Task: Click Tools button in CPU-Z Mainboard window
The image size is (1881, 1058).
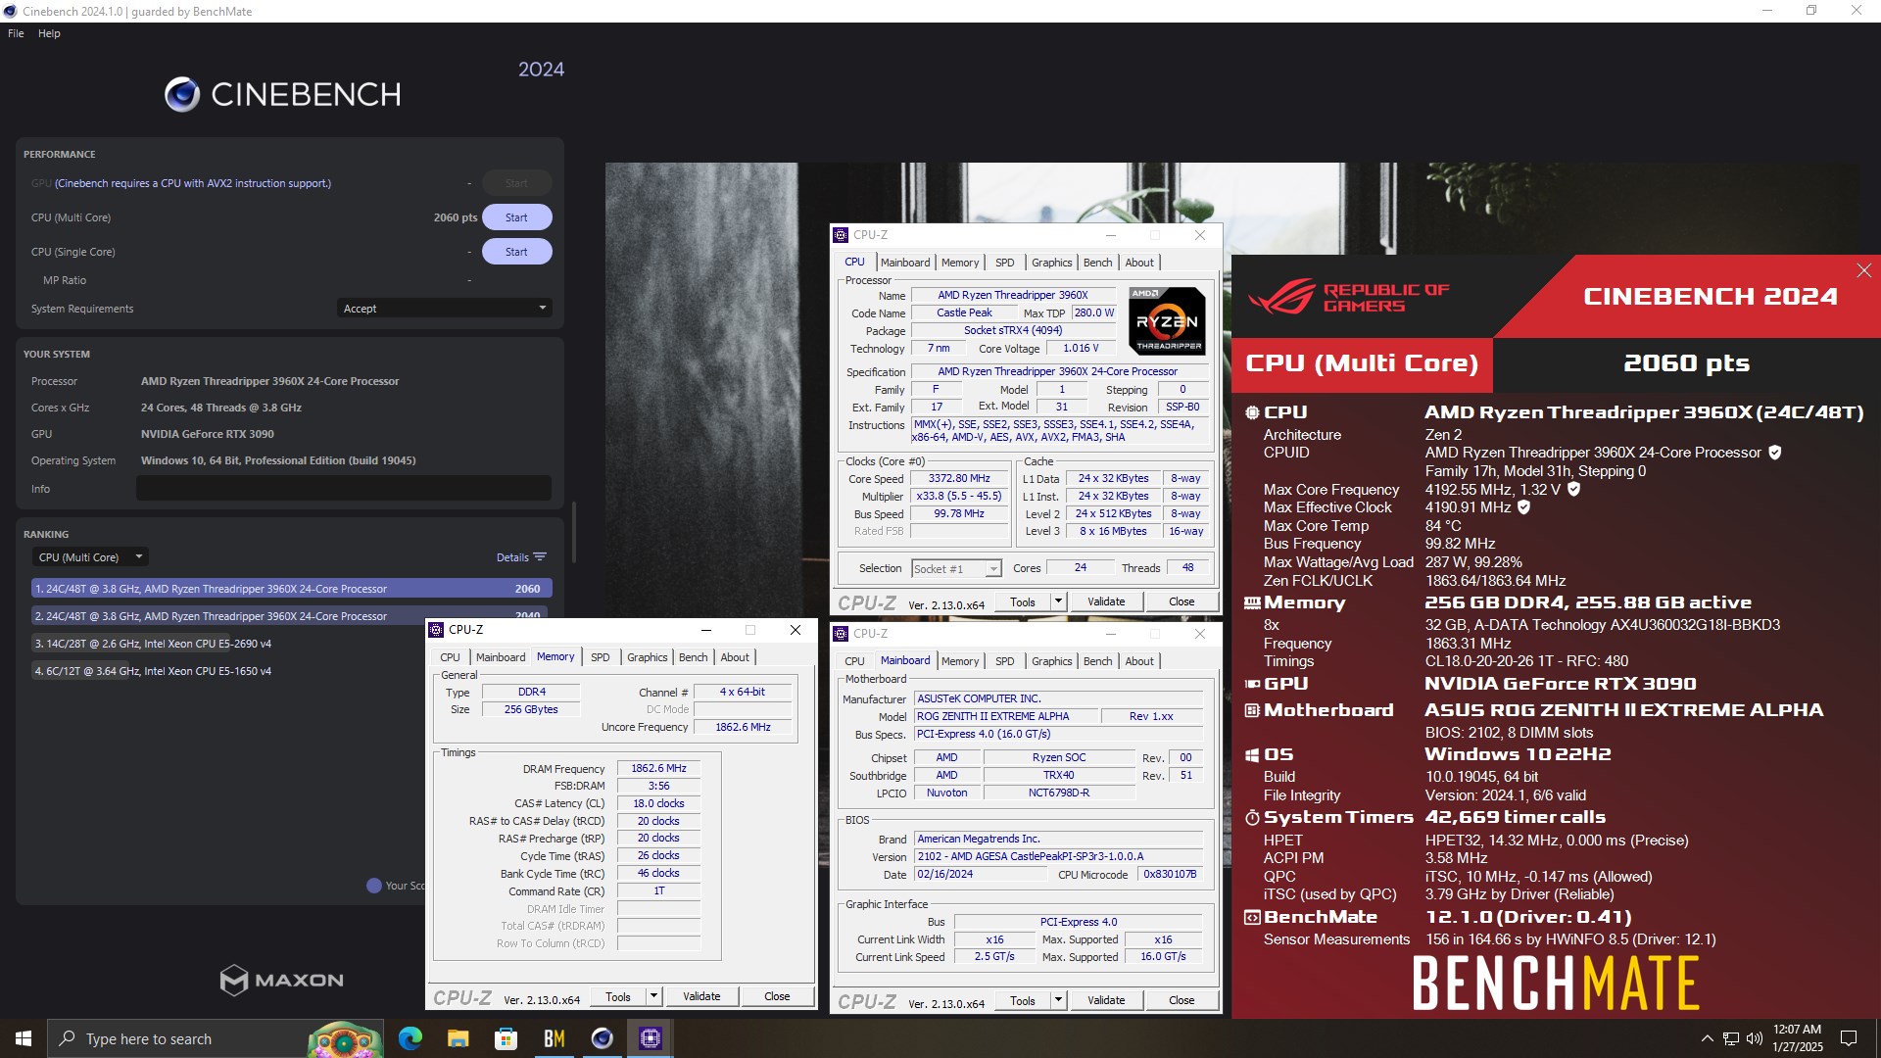Action: pyautogui.click(x=1023, y=1000)
